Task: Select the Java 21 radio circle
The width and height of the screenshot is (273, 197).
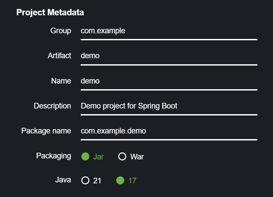Action: [85, 181]
